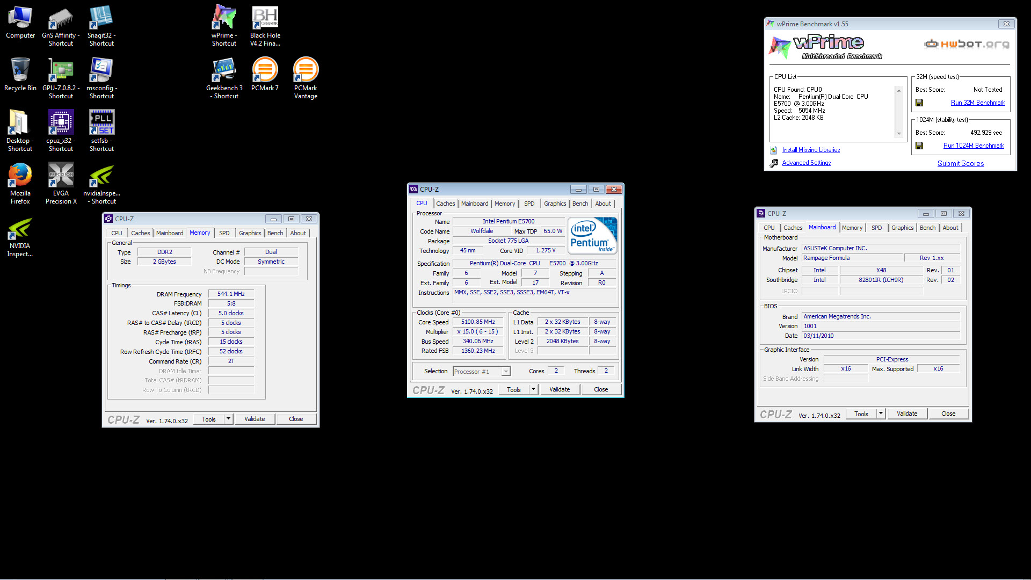Screen dimensions: 1031x580
Task: Open EVGA Precision X icon
Action: tap(61, 183)
